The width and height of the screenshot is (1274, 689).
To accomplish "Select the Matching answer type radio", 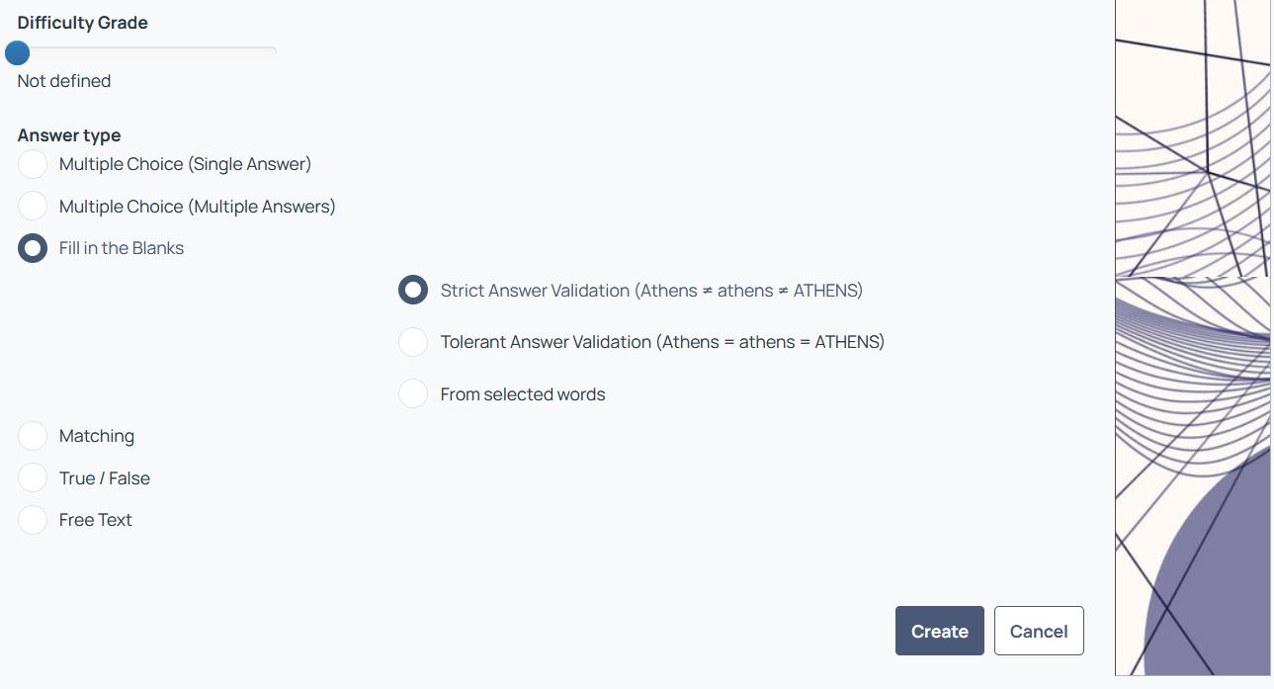I will click(33, 436).
